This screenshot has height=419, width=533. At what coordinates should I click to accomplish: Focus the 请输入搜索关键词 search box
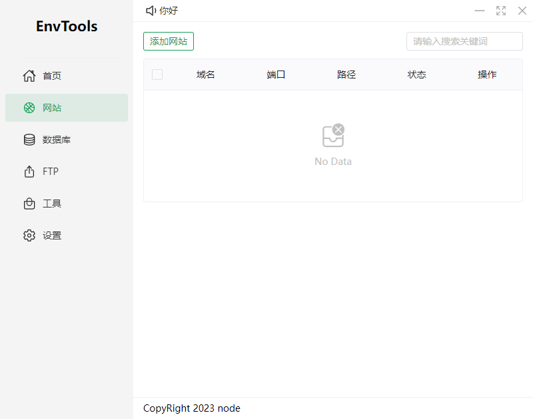464,41
